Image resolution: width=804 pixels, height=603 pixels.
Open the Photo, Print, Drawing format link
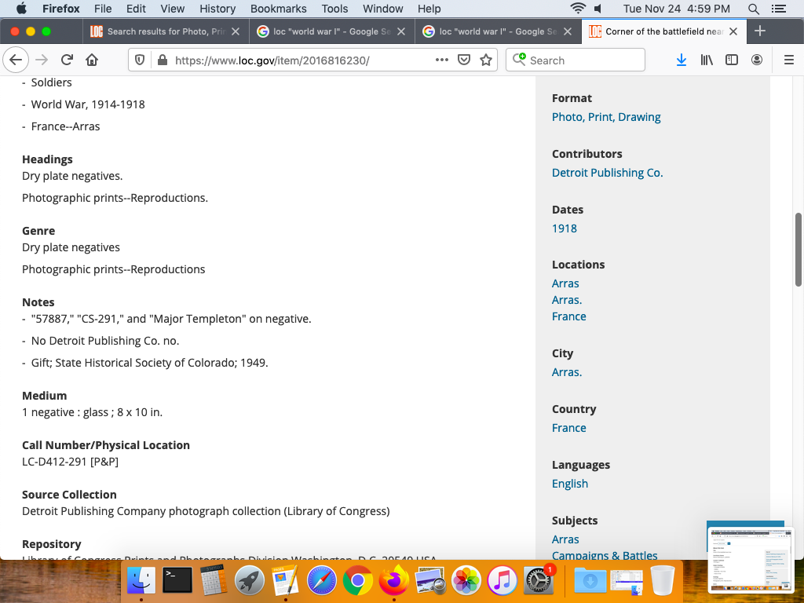tap(606, 117)
